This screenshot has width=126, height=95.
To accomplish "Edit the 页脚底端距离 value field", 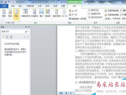I will click(123, 15).
